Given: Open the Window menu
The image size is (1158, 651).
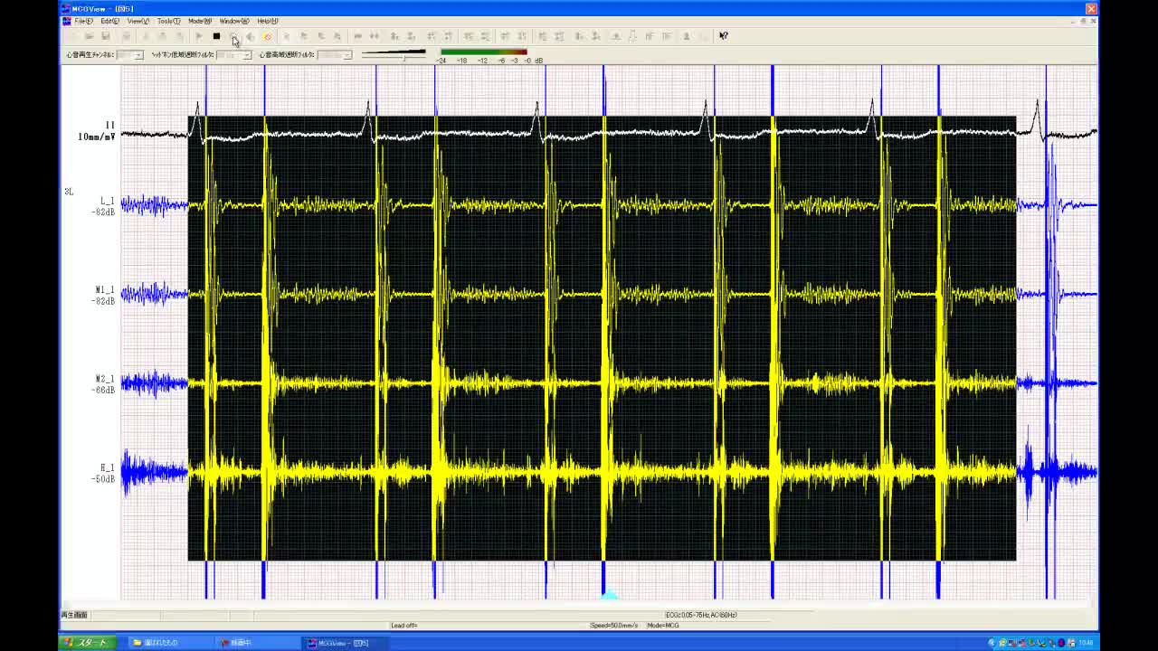Looking at the screenshot, I should click(233, 21).
